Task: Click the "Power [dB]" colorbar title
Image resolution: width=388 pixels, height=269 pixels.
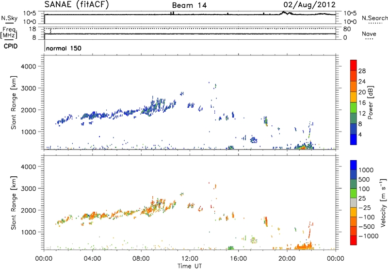Action: click(370, 102)
